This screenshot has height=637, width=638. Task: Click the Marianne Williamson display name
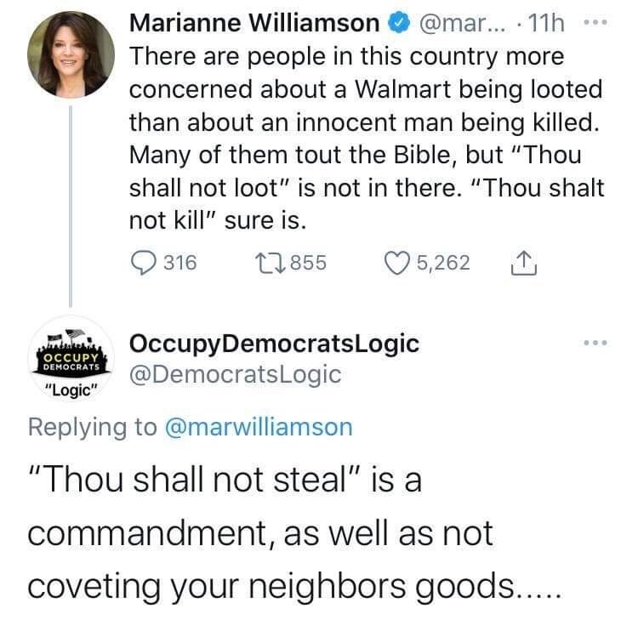(x=253, y=25)
